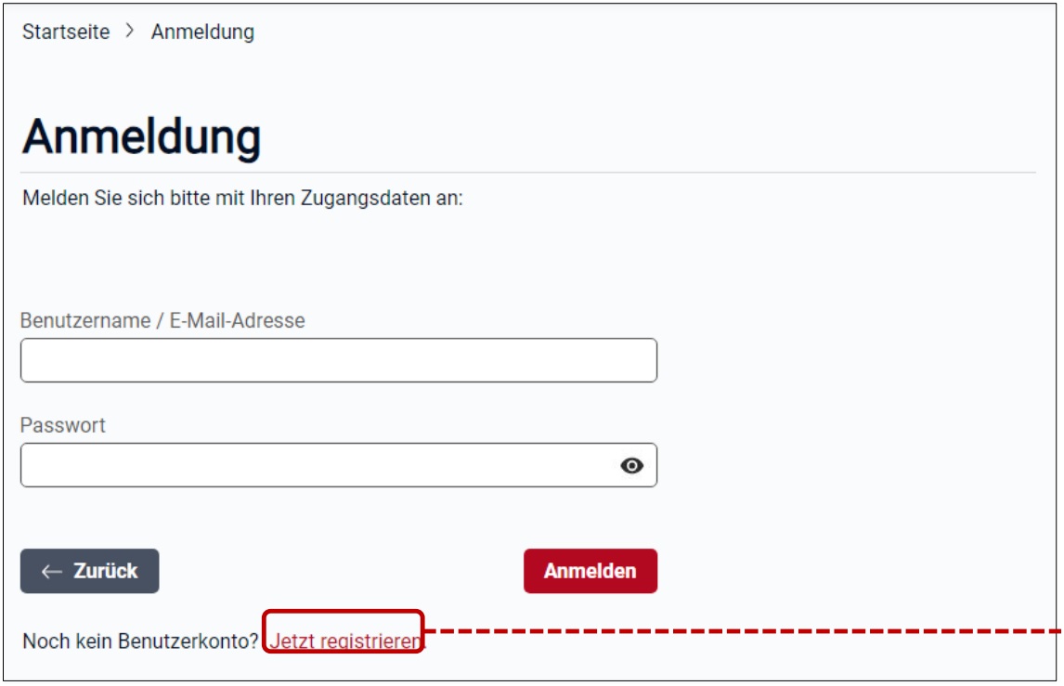Image resolution: width=1064 pixels, height=686 pixels.
Task: Submit login with the Anmelden button
Action: (590, 571)
